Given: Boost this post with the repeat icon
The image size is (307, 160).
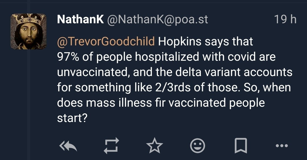Looking at the screenshot, I should [x=111, y=146].
